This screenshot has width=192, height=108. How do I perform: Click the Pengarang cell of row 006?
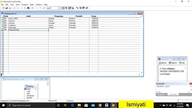(58, 30)
